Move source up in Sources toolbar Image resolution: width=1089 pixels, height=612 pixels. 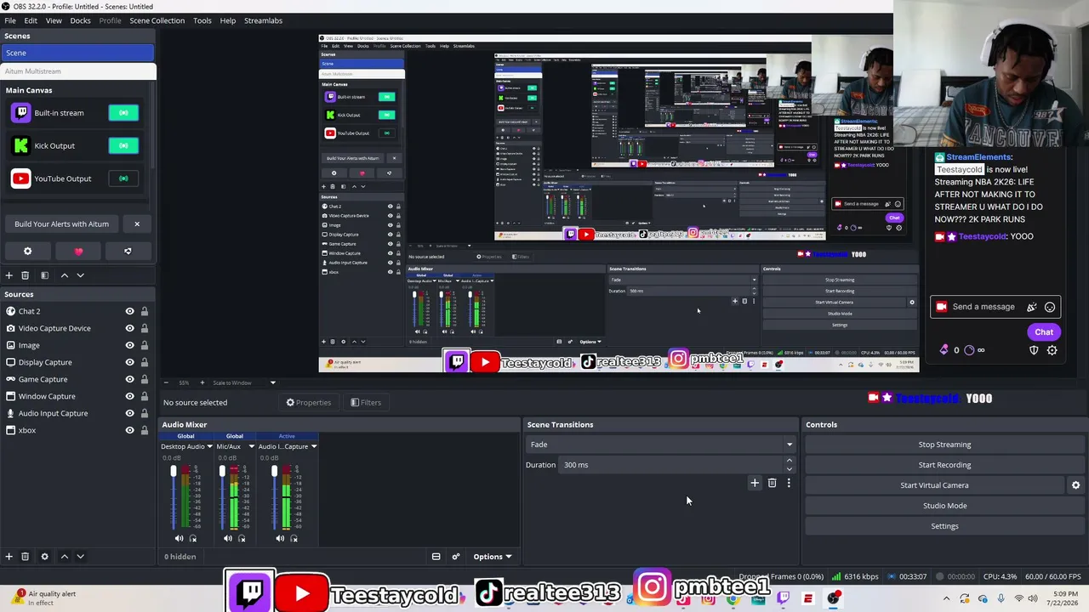(64, 557)
